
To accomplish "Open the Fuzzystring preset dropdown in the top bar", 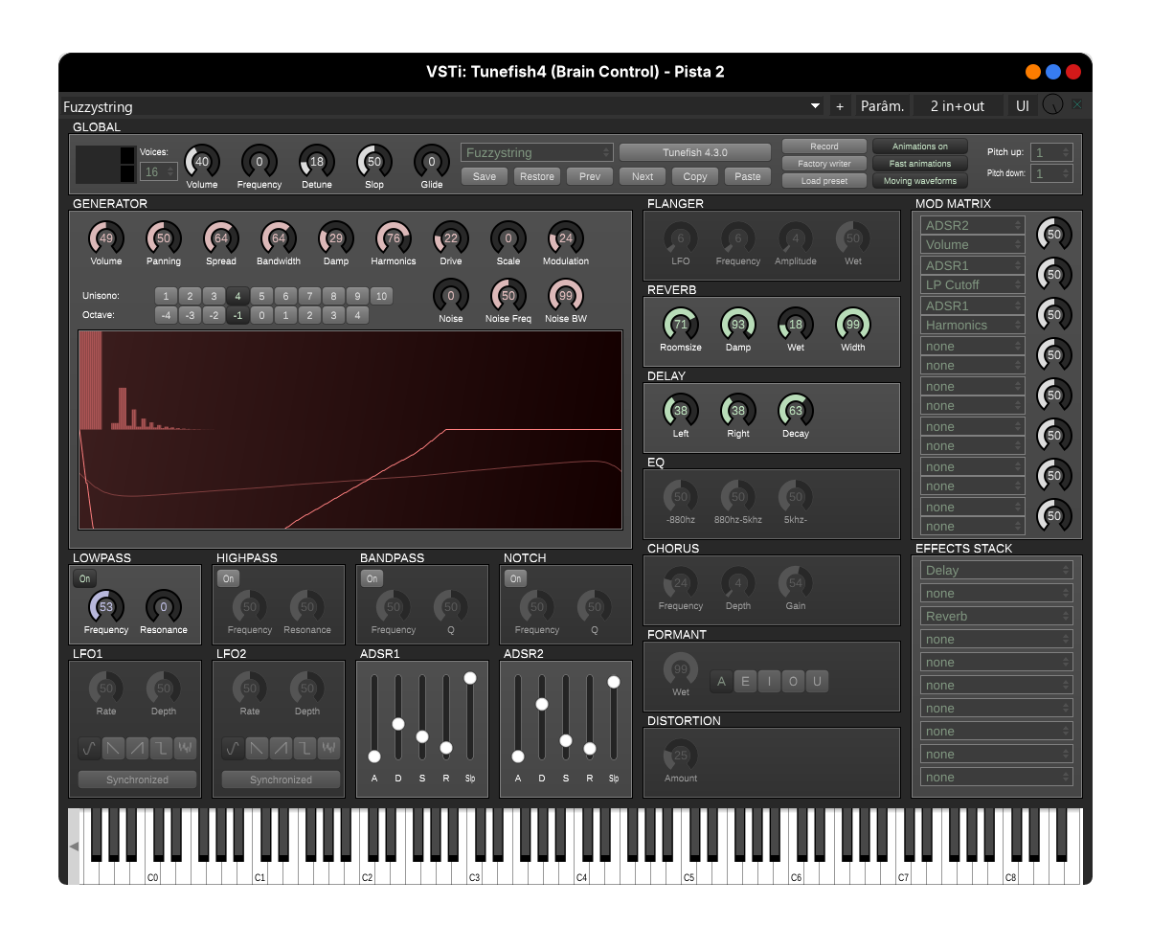I will pyautogui.click(x=440, y=106).
